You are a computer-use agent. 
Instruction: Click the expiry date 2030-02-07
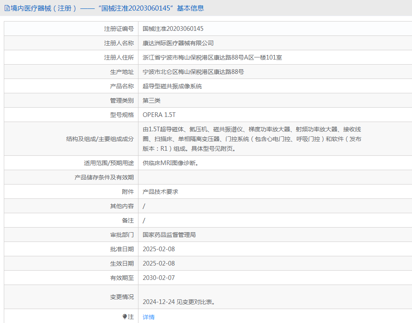tap(159, 278)
